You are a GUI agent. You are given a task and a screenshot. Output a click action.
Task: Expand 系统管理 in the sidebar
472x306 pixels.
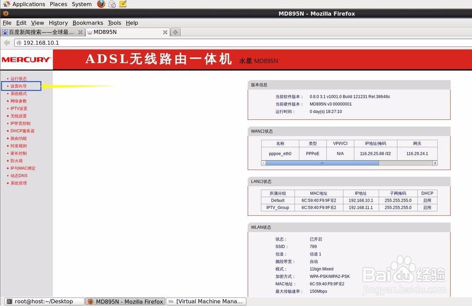coord(18,183)
